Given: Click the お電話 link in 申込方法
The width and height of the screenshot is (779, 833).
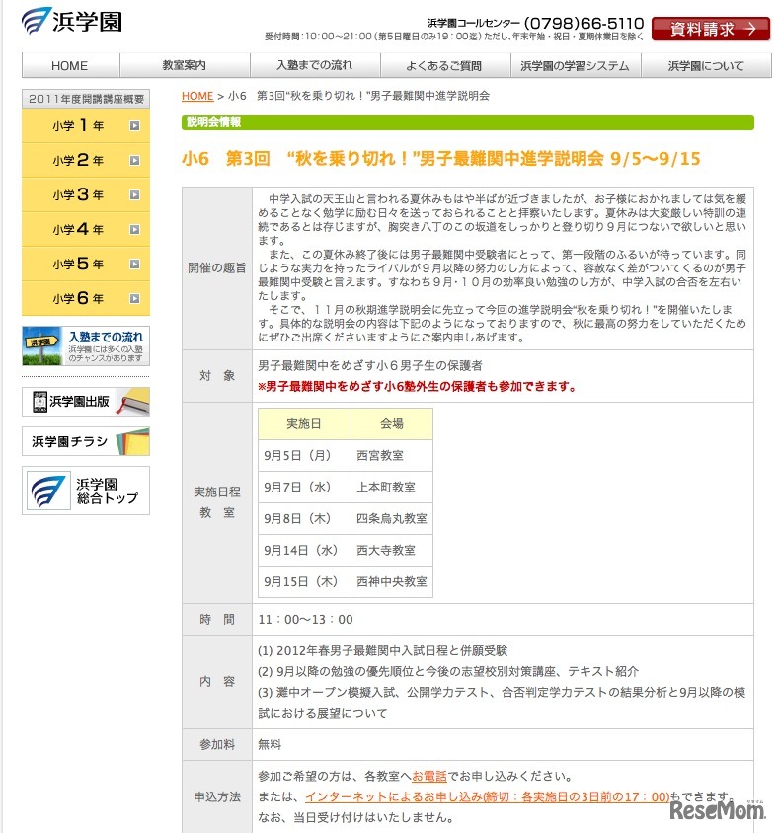Looking at the screenshot, I should (429, 776).
